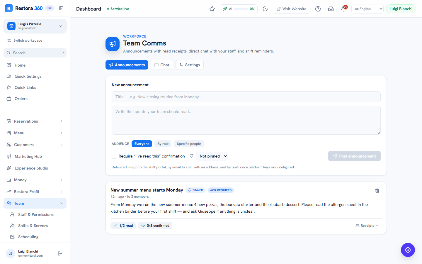Open the Orders page
Screen dimensions: 422x264
coord(35,99)
